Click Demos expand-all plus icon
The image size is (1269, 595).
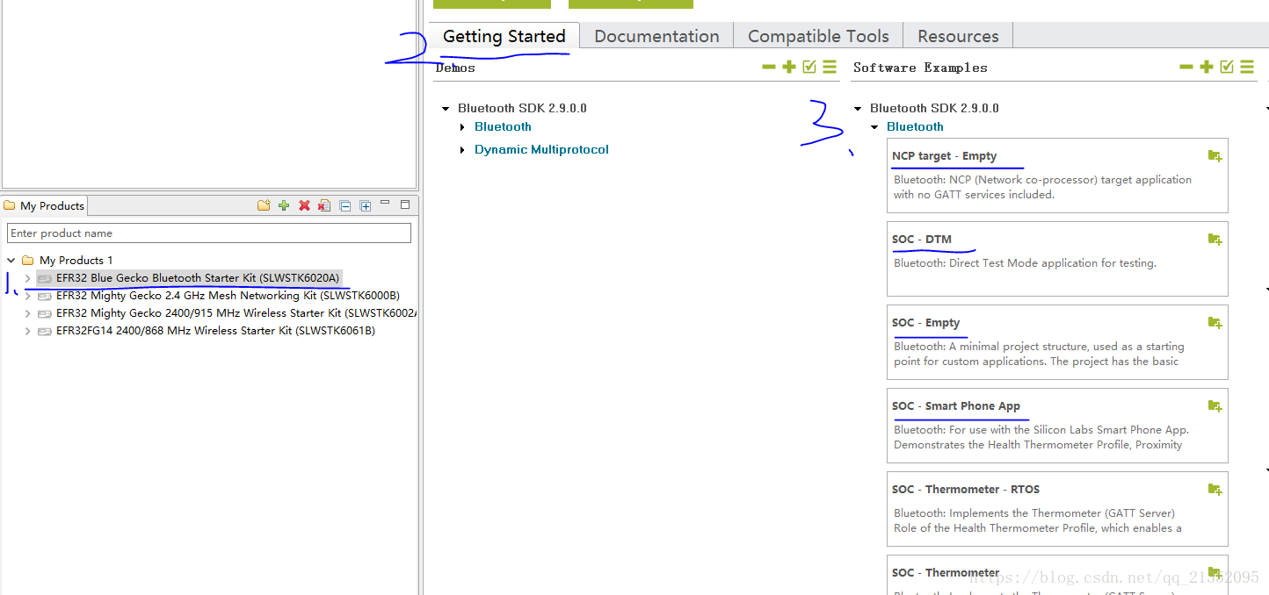tap(789, 67)
